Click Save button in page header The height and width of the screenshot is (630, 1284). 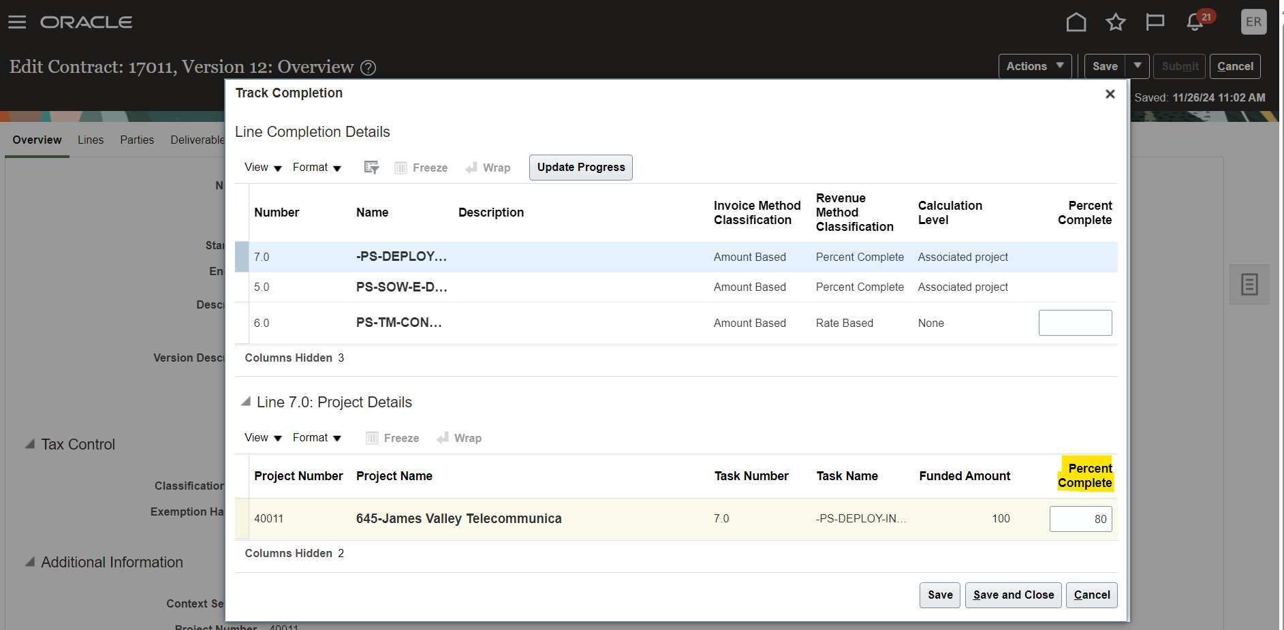coord(1105,66)
